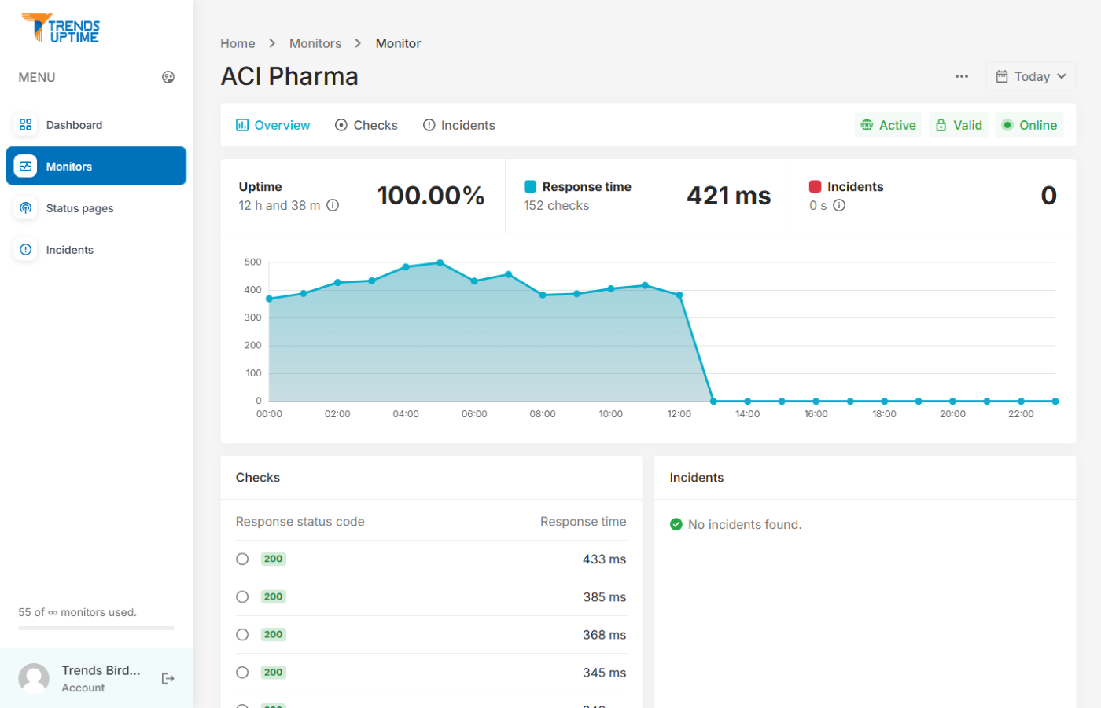1101x708 pixels.
Task: Open Status pages from the sidebar icon
Action: [x=25, y=207]
